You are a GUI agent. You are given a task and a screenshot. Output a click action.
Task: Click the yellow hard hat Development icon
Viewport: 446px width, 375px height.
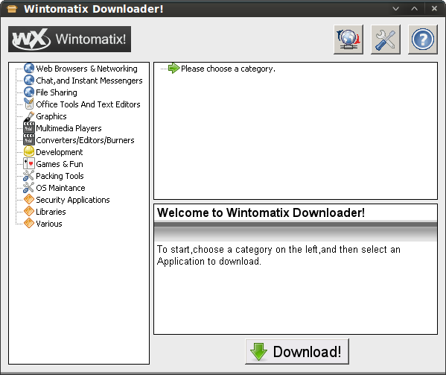pos(29,152)
